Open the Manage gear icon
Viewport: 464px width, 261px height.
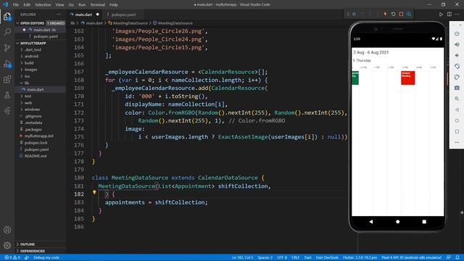pyautogui.click(x=7, y=245)
